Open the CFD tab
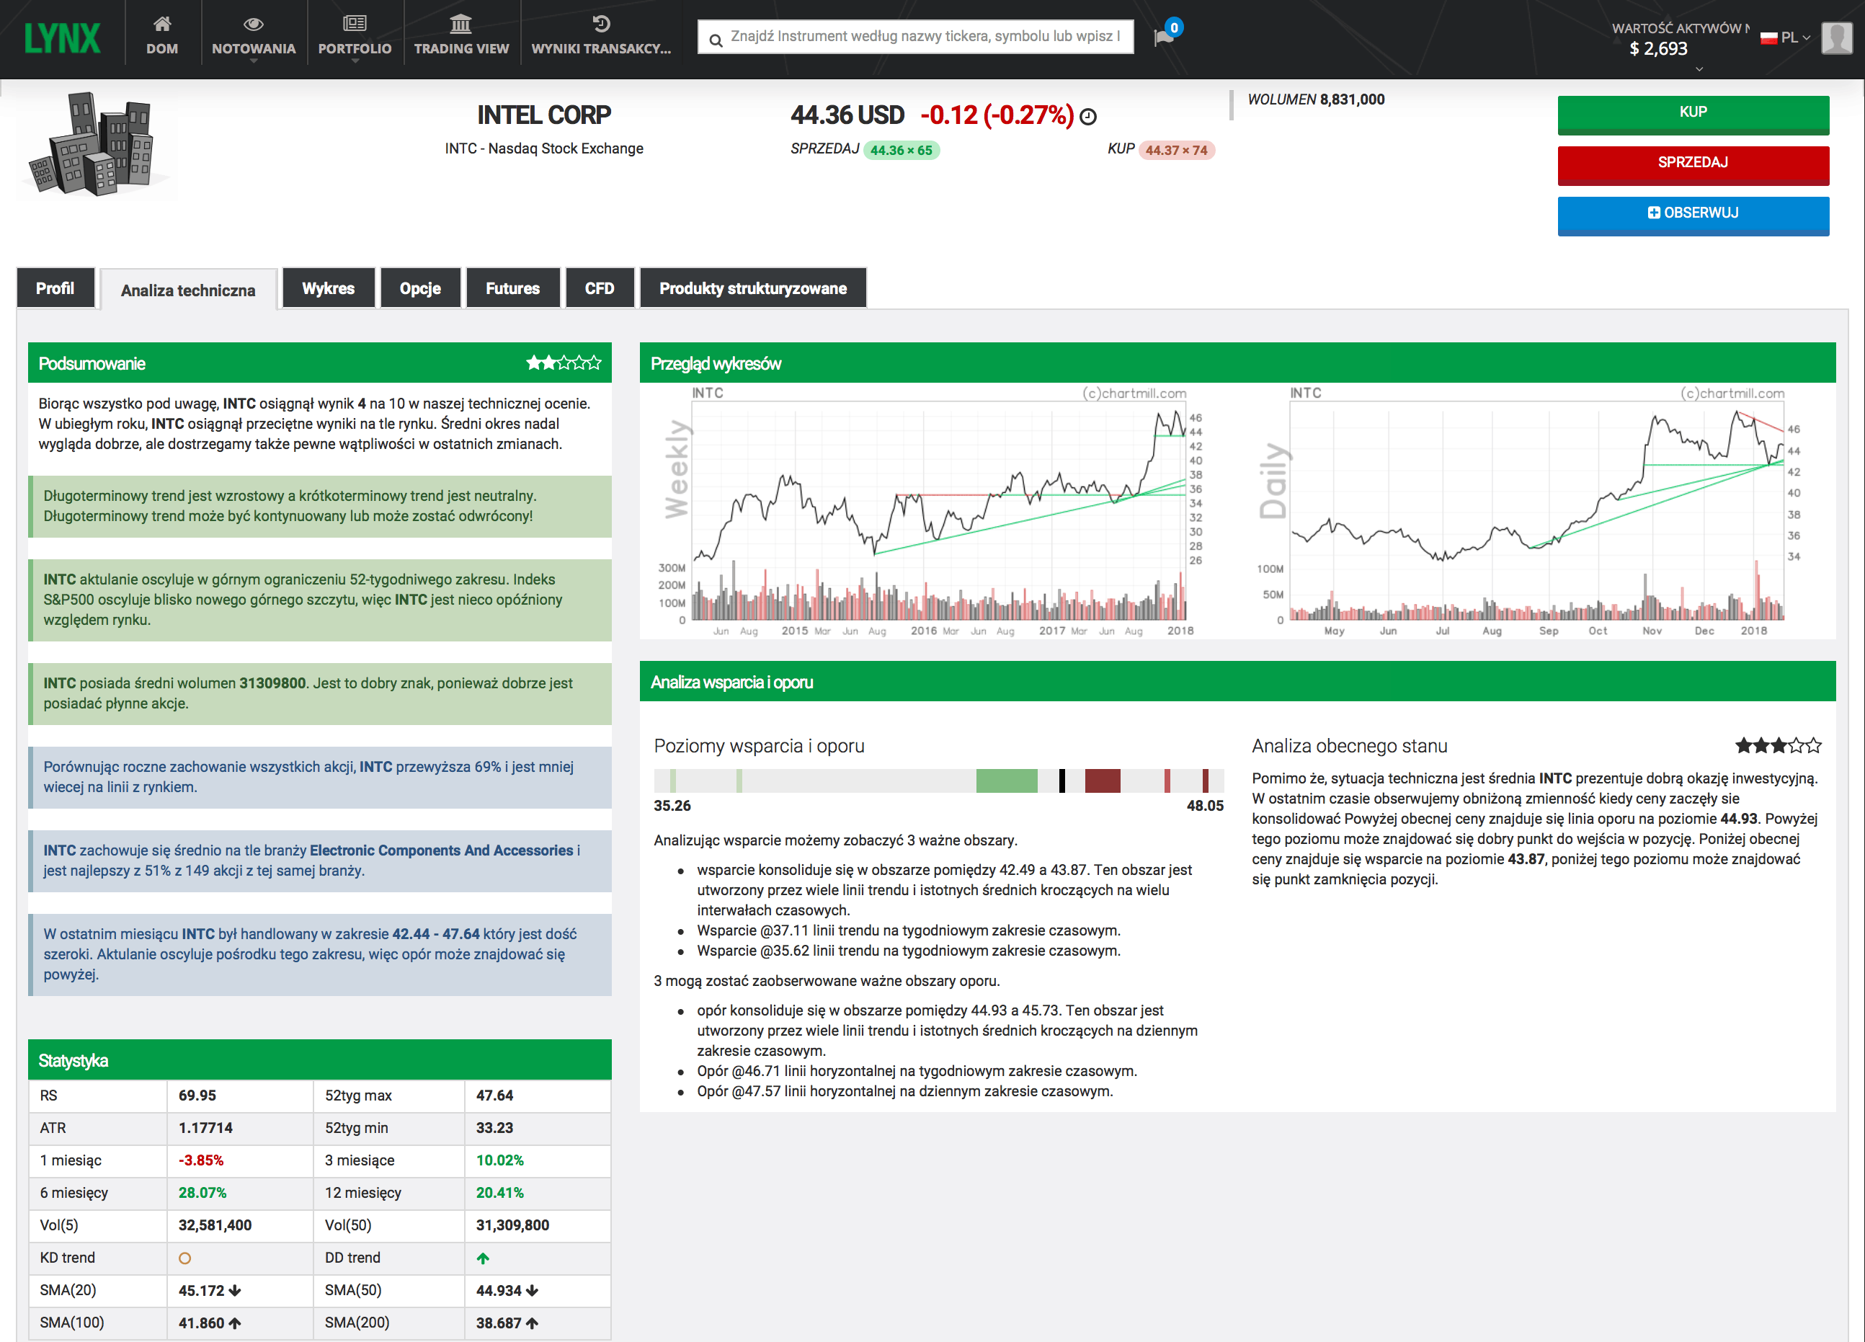This screenshot has width=1865, height=1342. 600,288
